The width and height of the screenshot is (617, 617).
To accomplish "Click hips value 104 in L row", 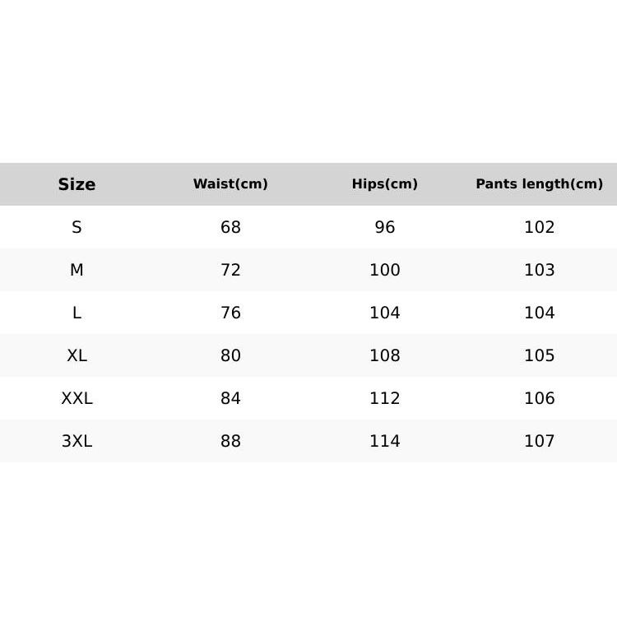I will (x=385, y=313).
